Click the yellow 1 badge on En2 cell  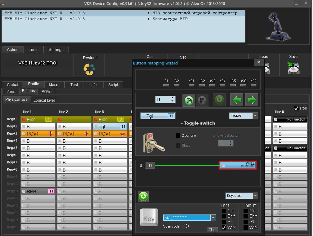[49, 119]
